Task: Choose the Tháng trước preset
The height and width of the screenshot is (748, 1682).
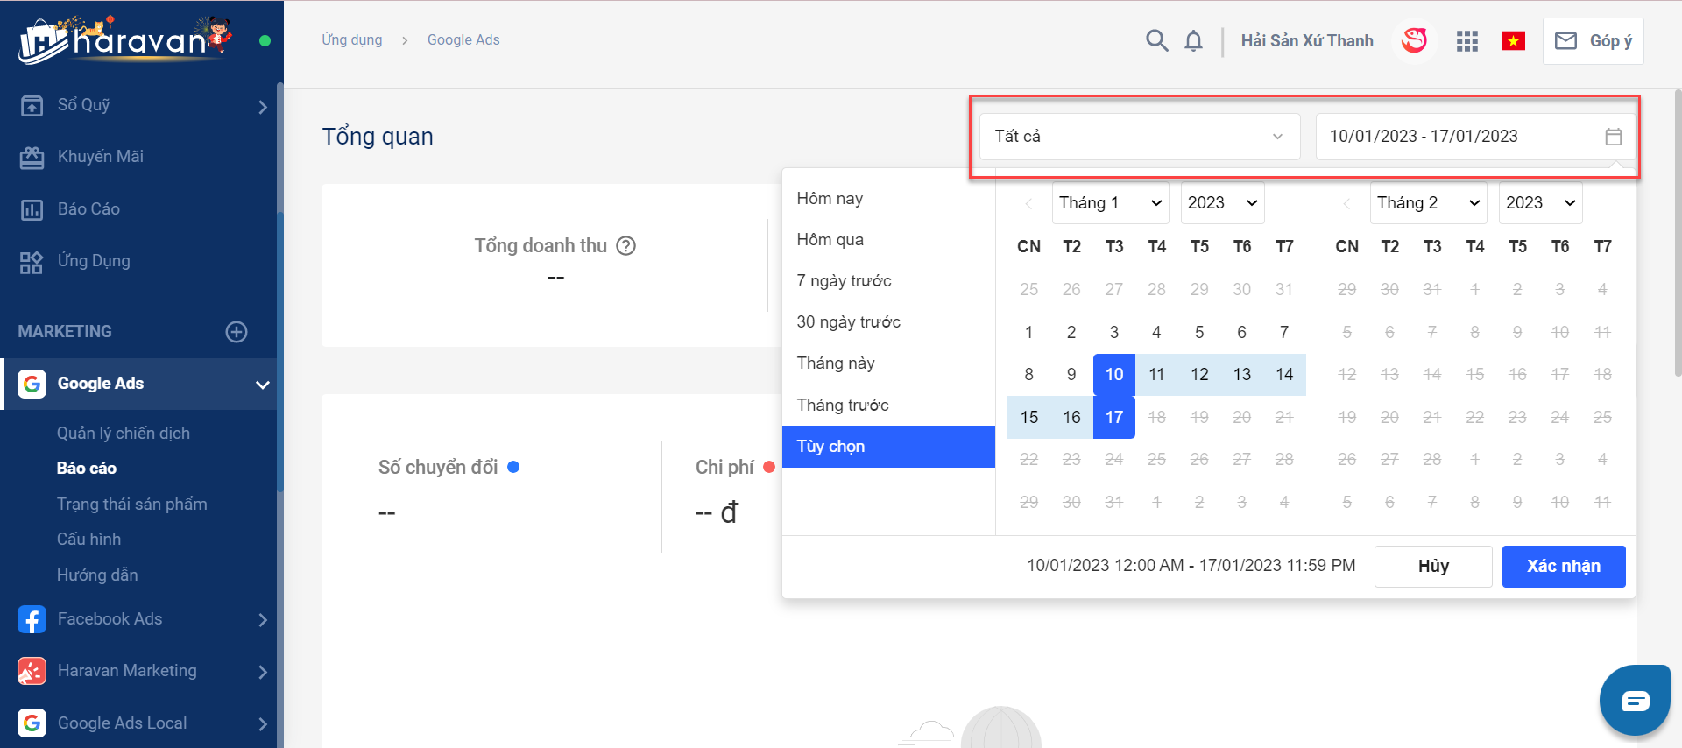Action: pos(843,405)
